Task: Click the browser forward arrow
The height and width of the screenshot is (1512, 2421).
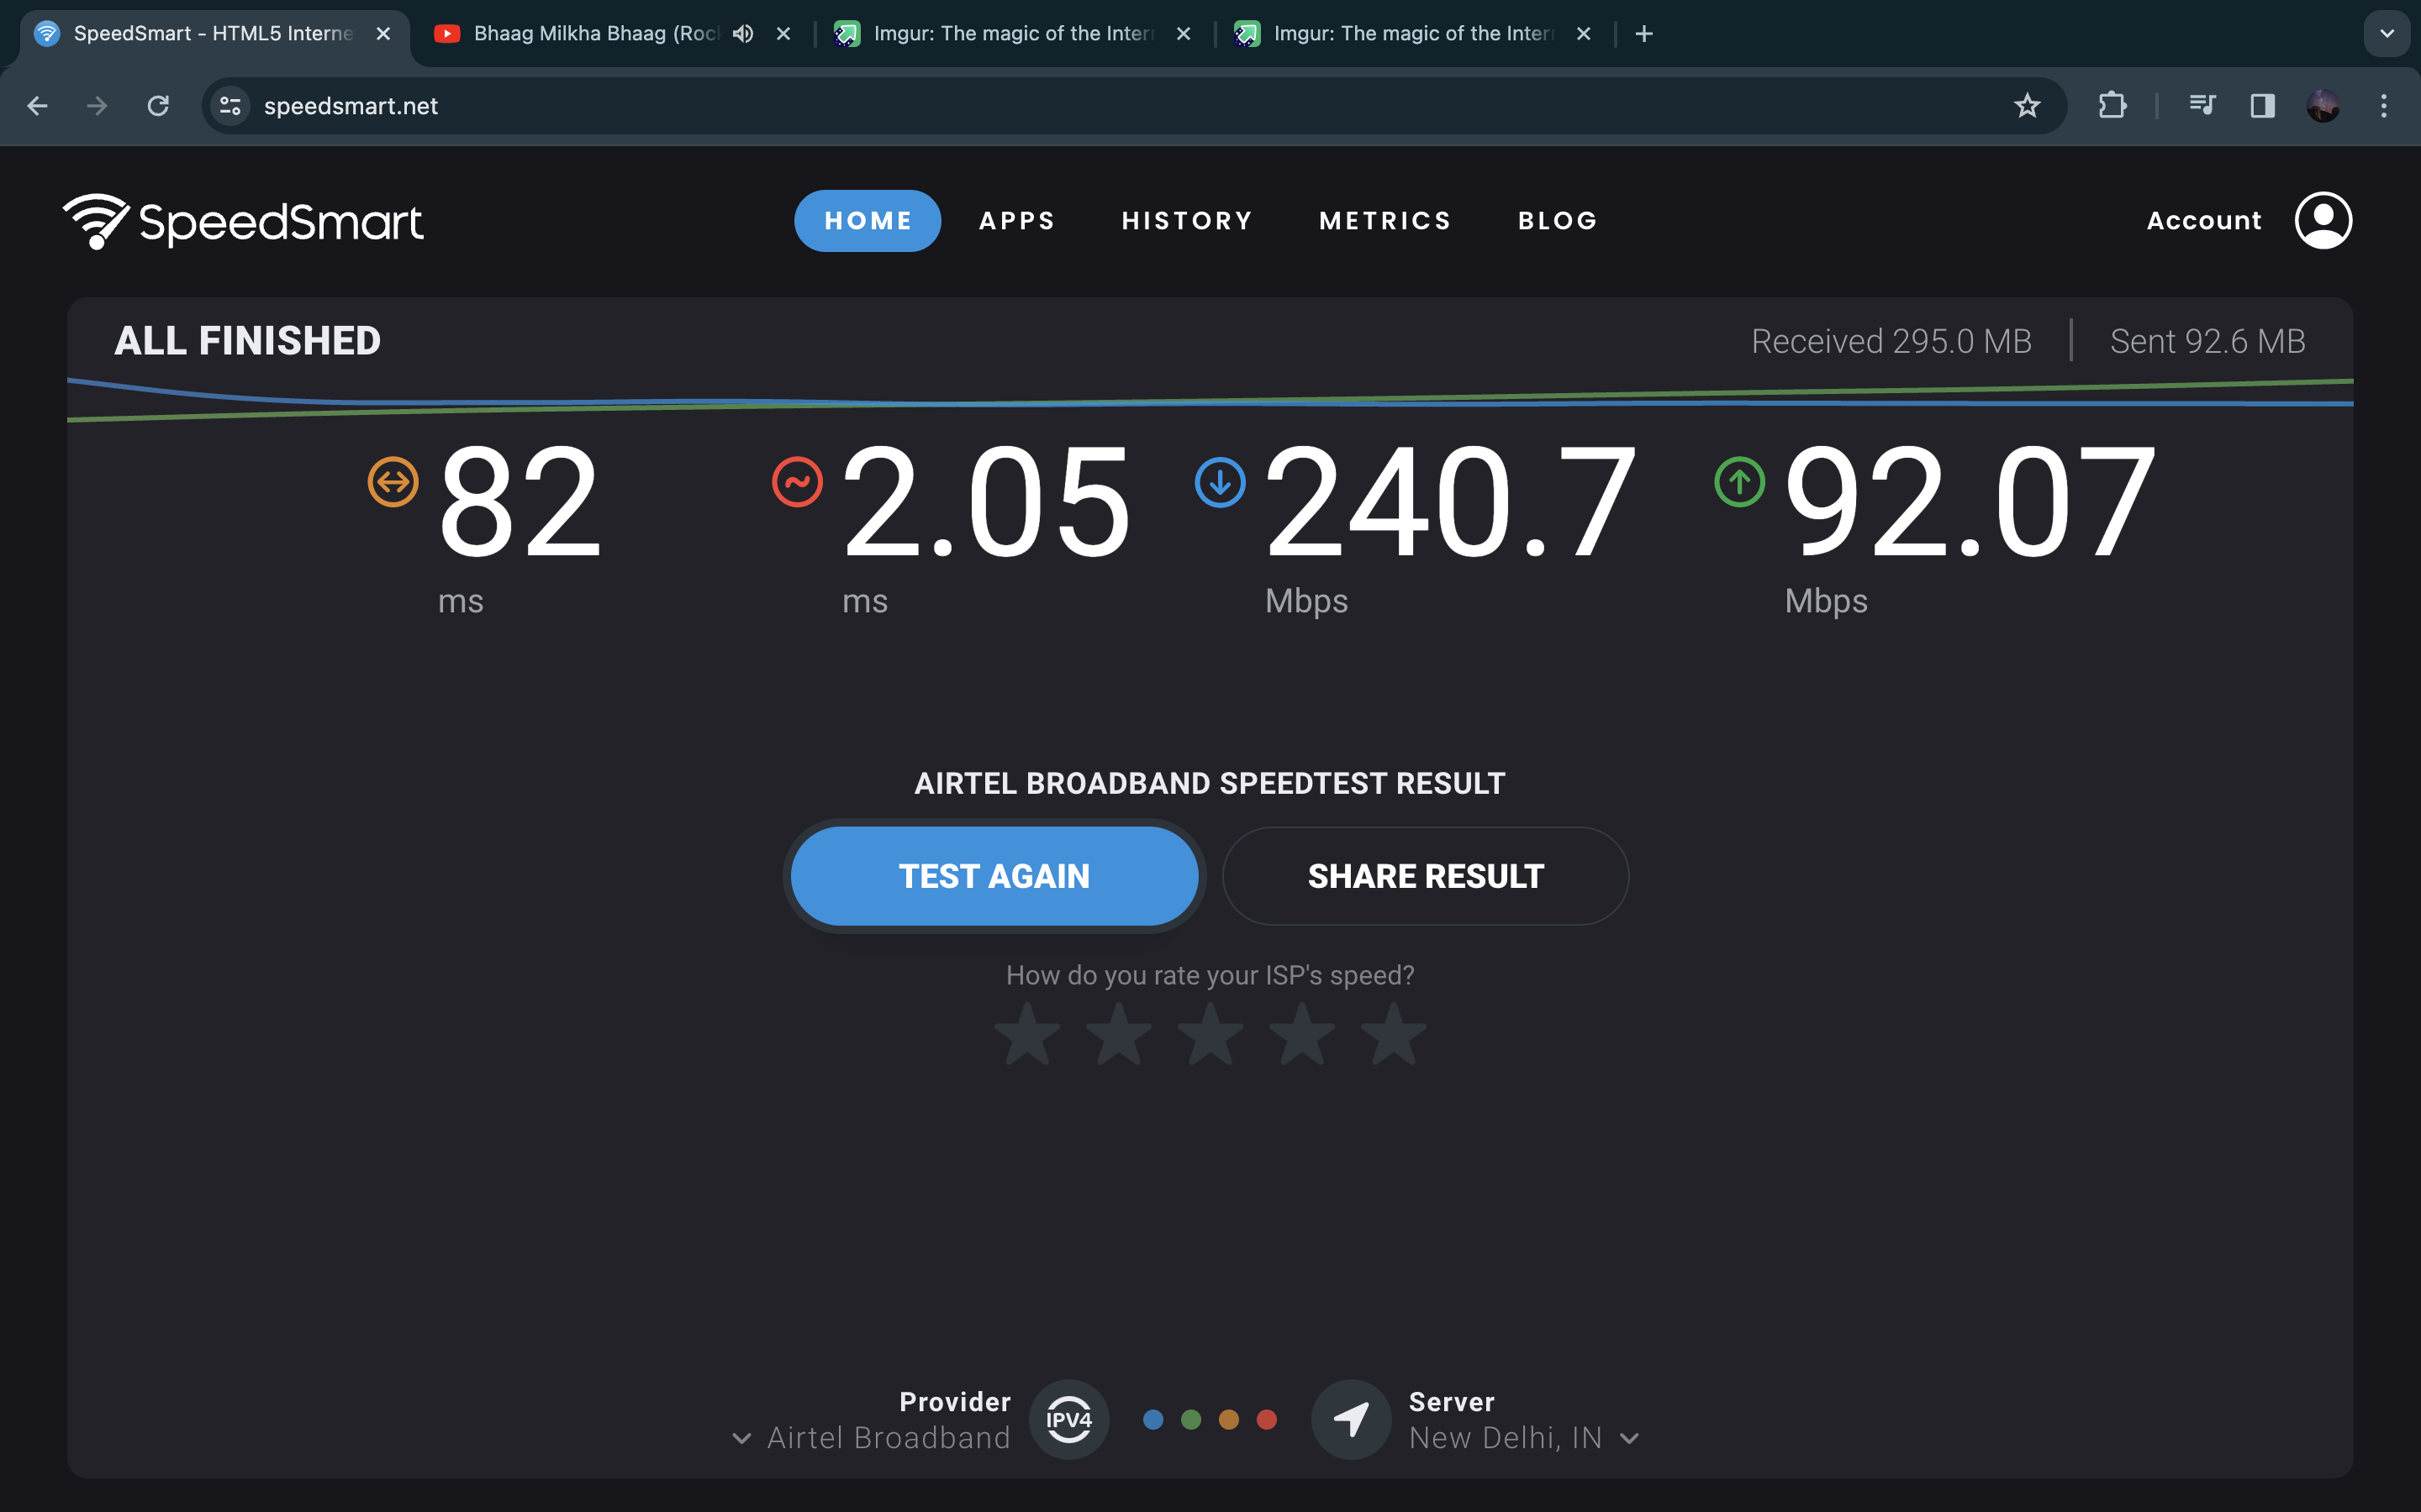Action: pos(97,106)
